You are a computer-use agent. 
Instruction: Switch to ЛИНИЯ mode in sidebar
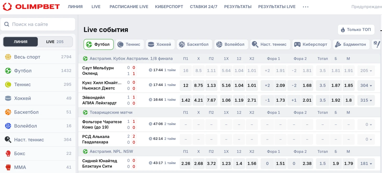(x=20, y=42)
